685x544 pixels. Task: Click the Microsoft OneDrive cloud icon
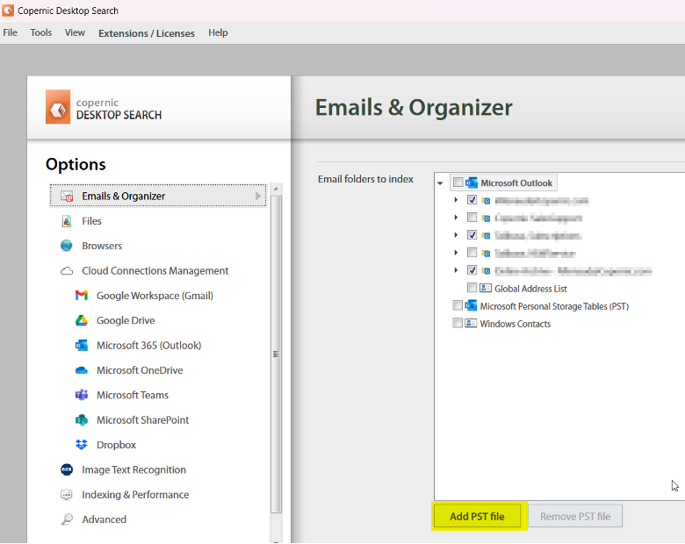click(x=82, y=370)
